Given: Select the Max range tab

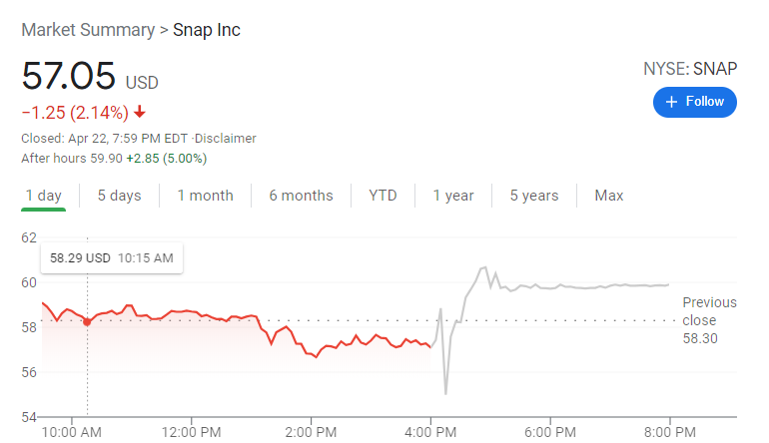Looking at the screenshot, I should (609, 196).
